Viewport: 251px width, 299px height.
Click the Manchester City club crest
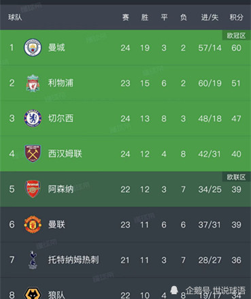click(33, 48)
